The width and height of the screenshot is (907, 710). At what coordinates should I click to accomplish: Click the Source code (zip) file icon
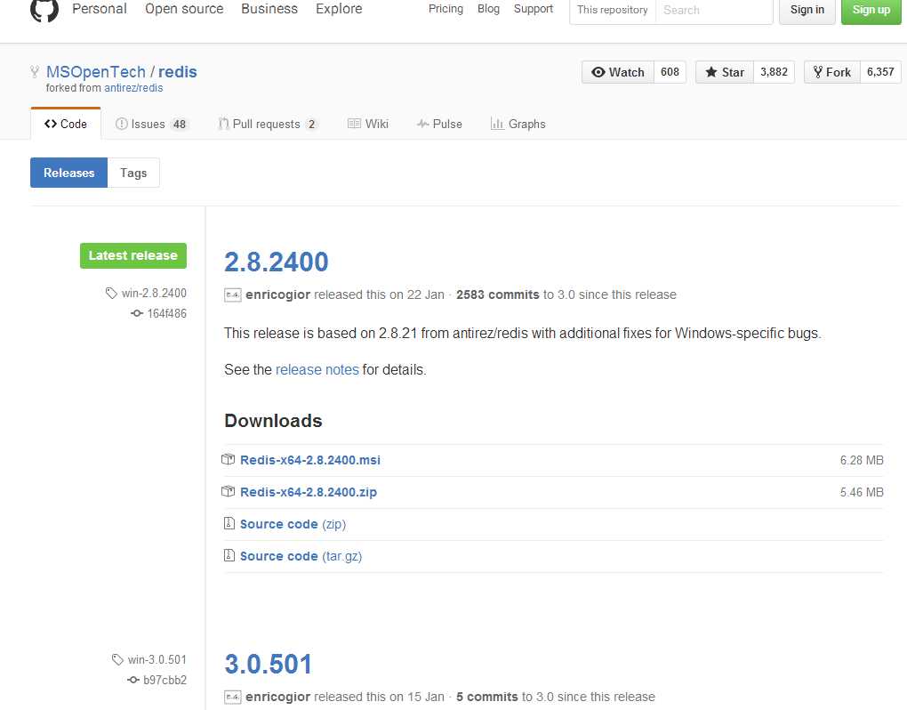point(229,523)
